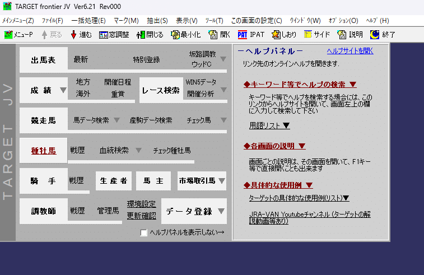Select チェック種牡馬 option
The height and width of the screenshot is (275, 424).
172,151
